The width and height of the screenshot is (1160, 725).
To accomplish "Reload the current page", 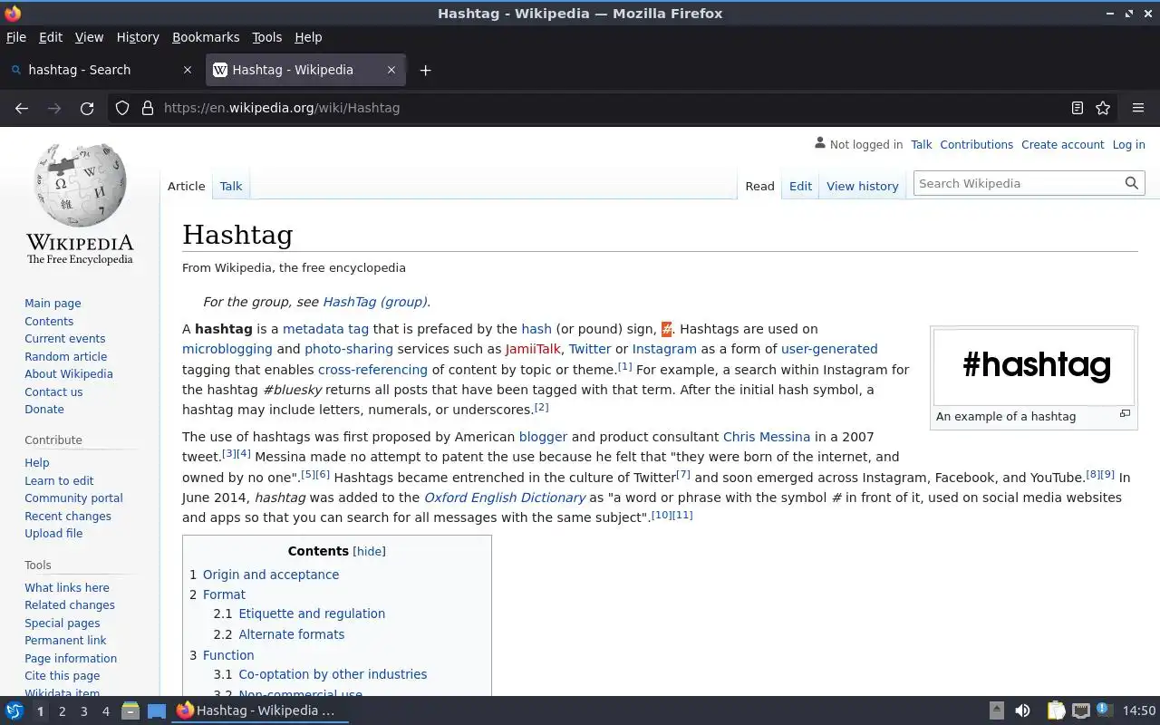I will coord(87,108).
